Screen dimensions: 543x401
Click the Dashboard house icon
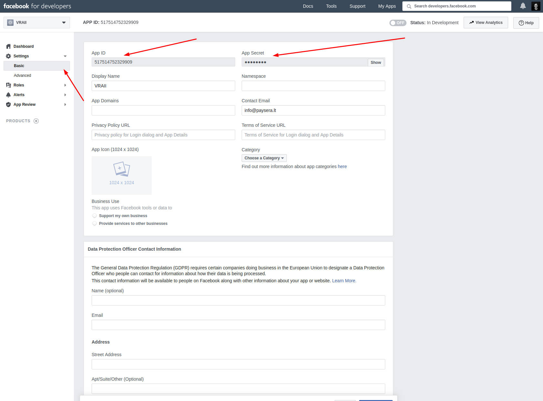(x=8, y=46)
